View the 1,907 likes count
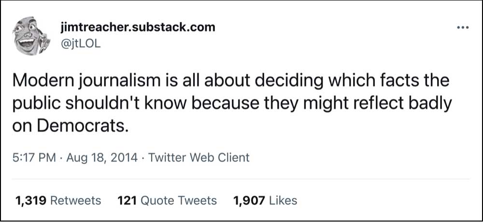 coord(249,201)
